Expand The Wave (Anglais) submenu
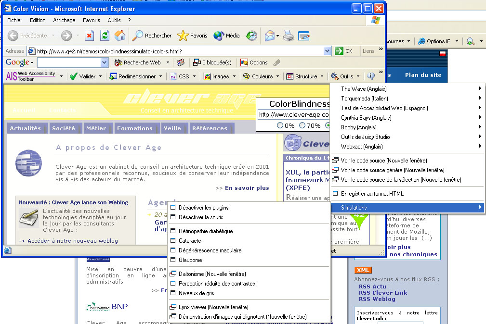486x324 pixels. coord(407,89)
